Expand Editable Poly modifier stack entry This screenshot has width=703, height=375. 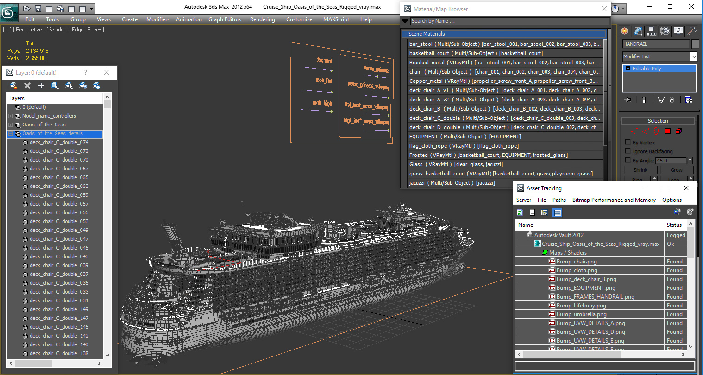point(628,69)
